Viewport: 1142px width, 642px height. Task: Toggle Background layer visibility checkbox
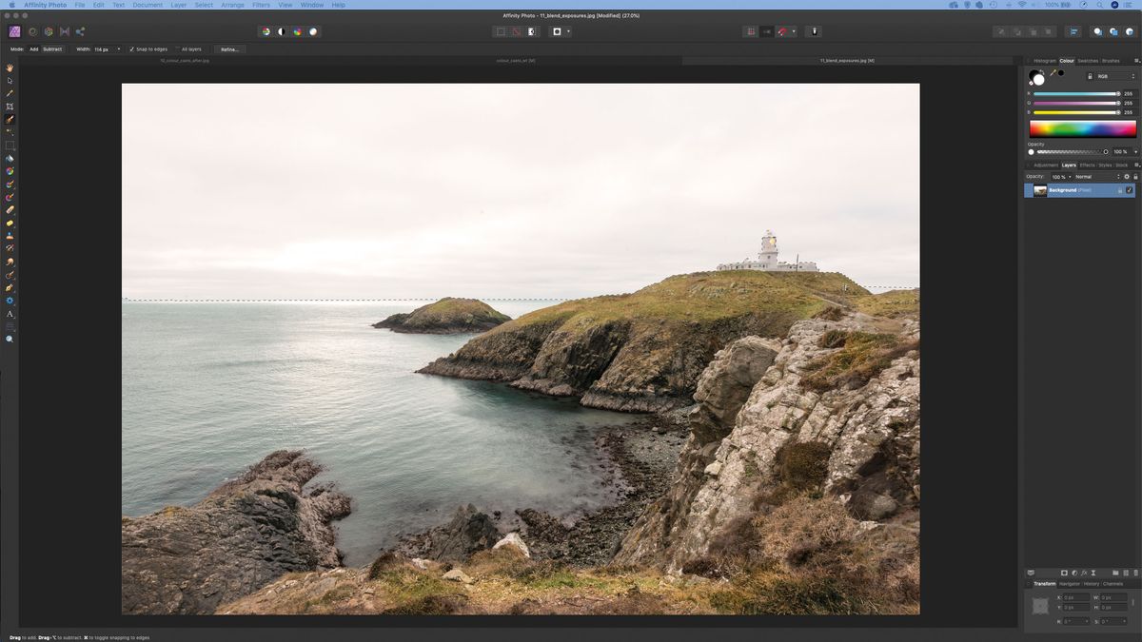tap(1130, 190)
